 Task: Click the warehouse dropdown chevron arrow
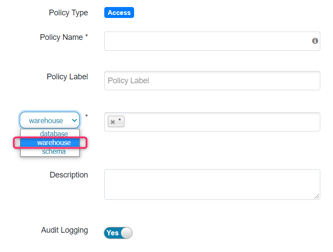[x=74, y=121]
